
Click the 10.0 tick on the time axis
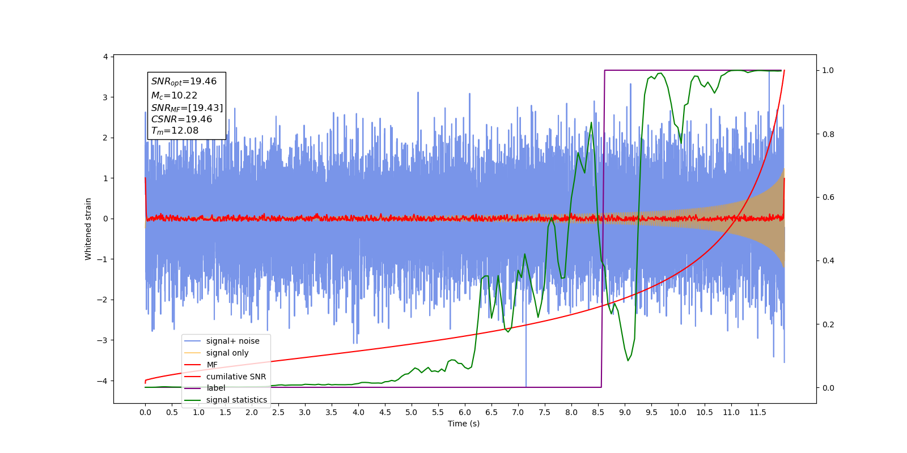click(x=678, y=412)
